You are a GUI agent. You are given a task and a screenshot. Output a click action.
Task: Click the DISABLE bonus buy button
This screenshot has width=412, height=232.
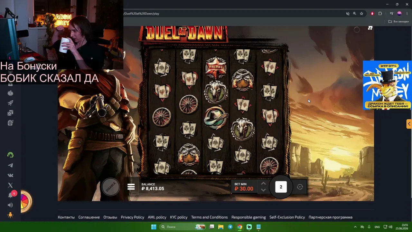[x=111, y=187]
